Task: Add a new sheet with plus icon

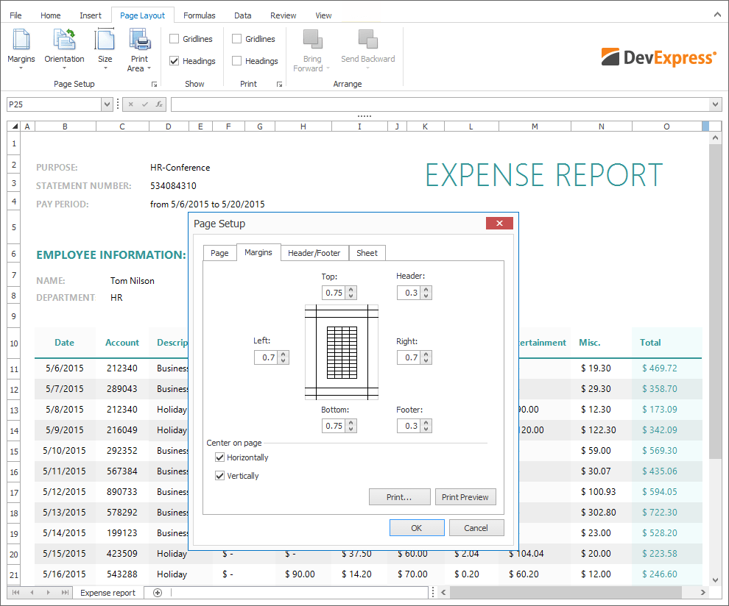Action: point(158,593)
